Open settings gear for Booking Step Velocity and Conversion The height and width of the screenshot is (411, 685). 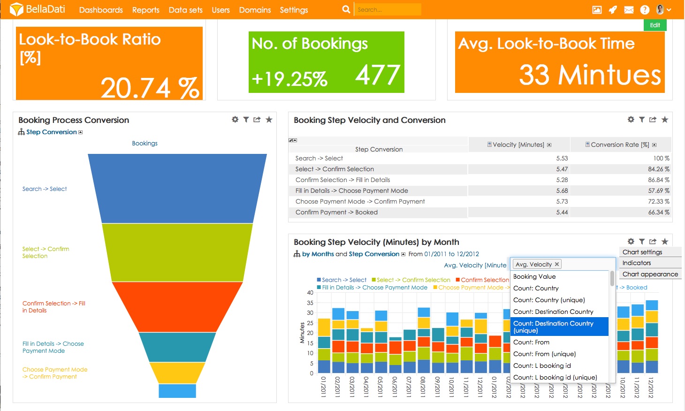[631, 120]
